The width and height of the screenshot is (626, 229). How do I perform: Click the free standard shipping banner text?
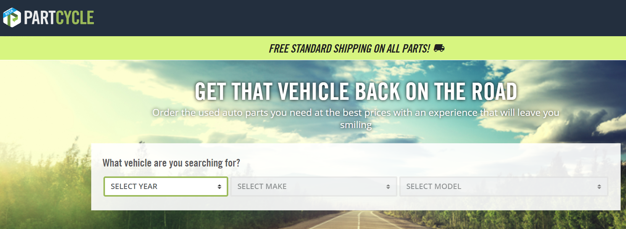pos(349,48)
